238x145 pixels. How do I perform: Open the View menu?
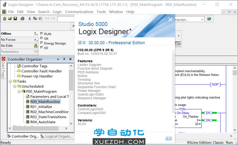[31, 12]
